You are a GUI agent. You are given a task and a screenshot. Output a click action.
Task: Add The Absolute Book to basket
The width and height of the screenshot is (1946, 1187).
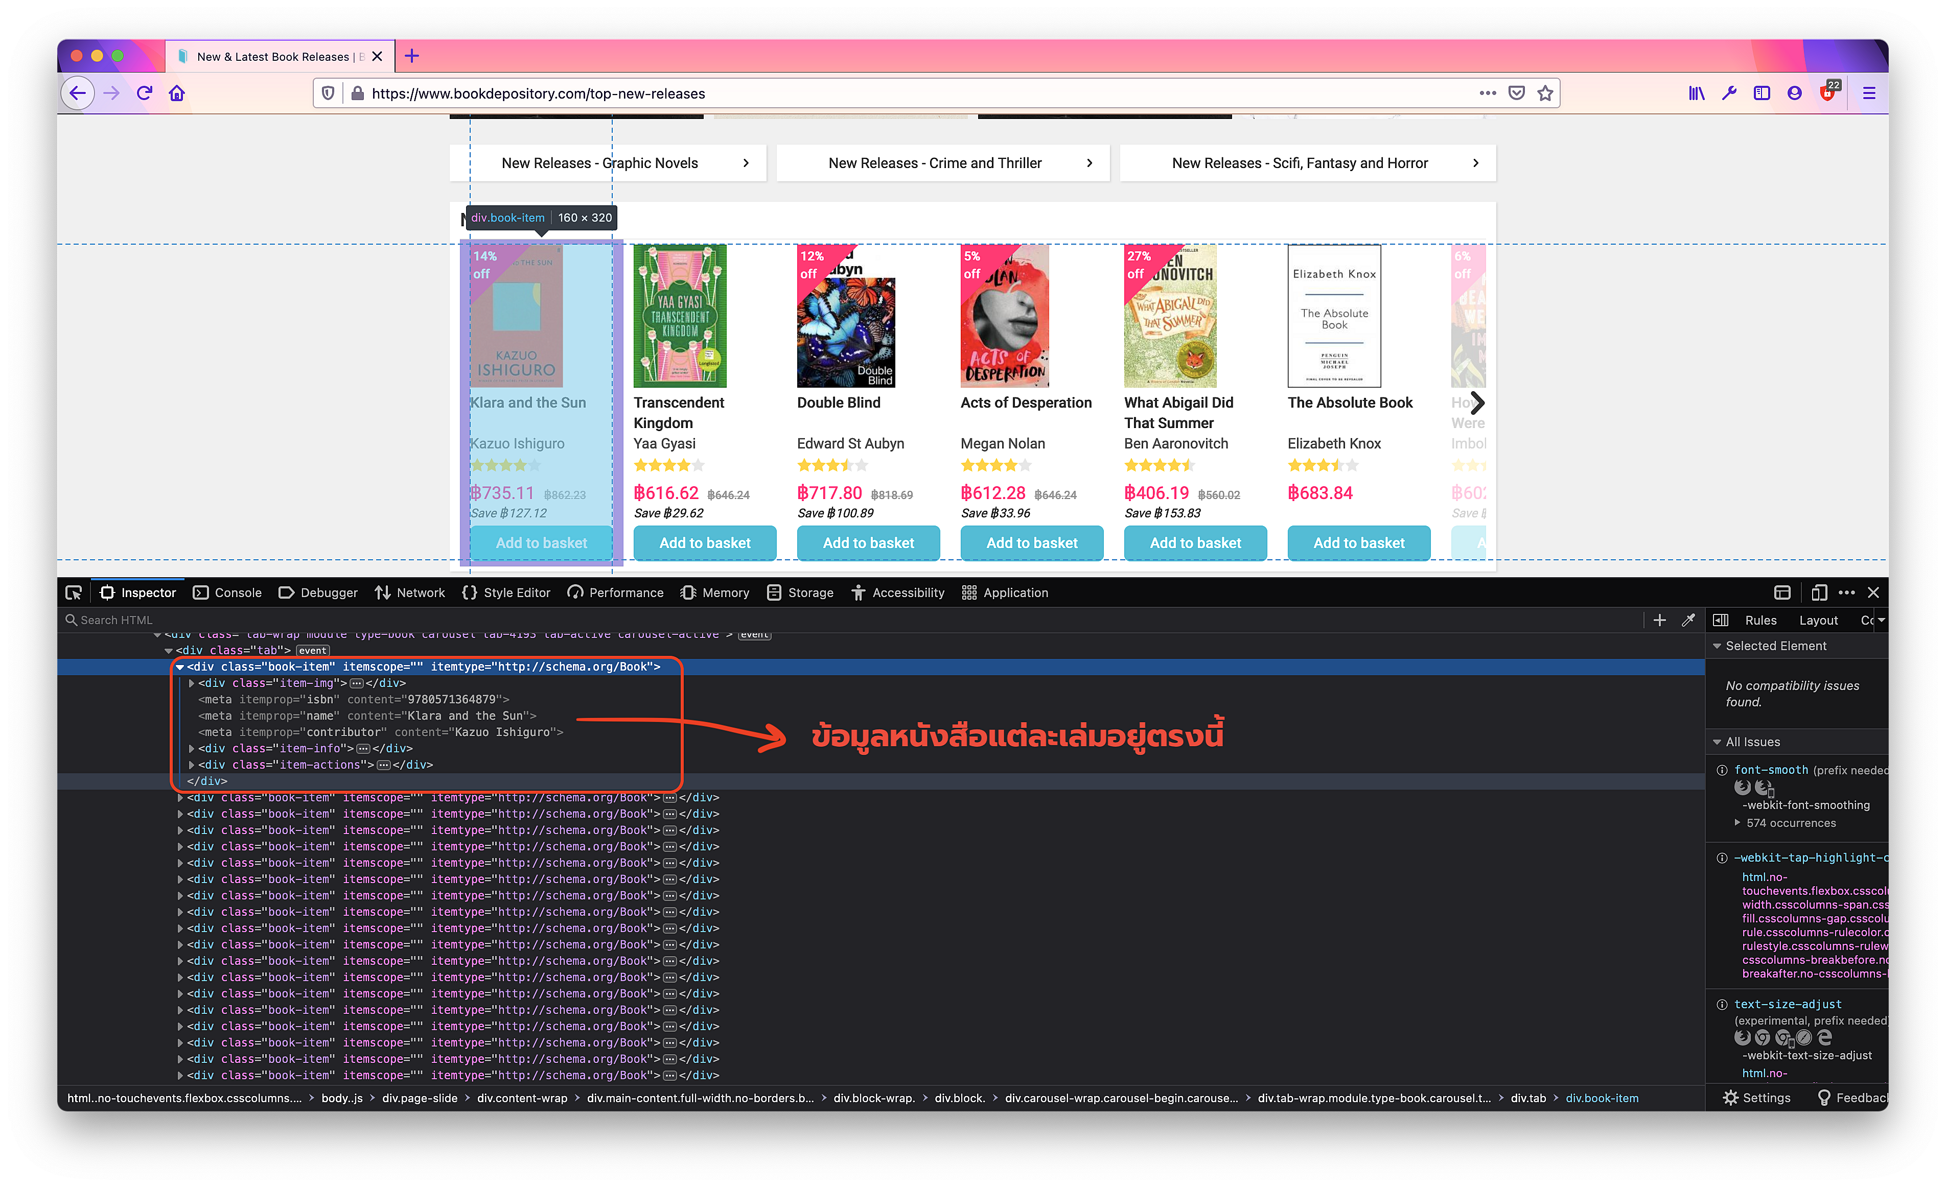click(1358, 543)
